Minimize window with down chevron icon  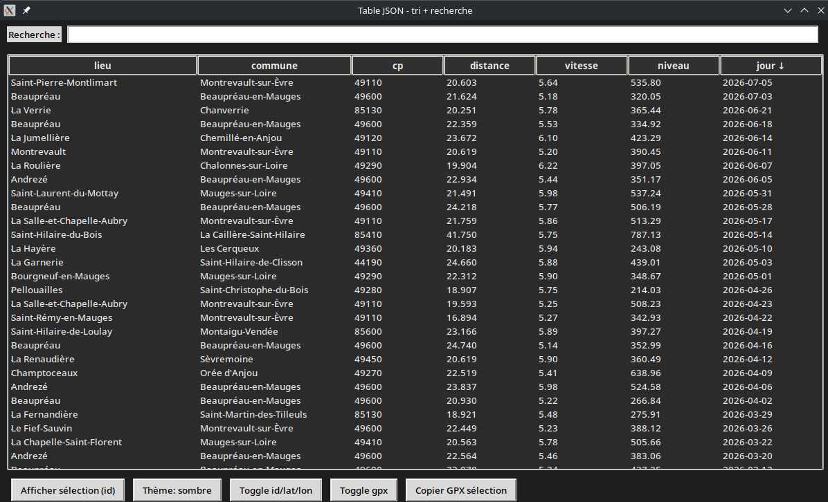click(787, 10)
